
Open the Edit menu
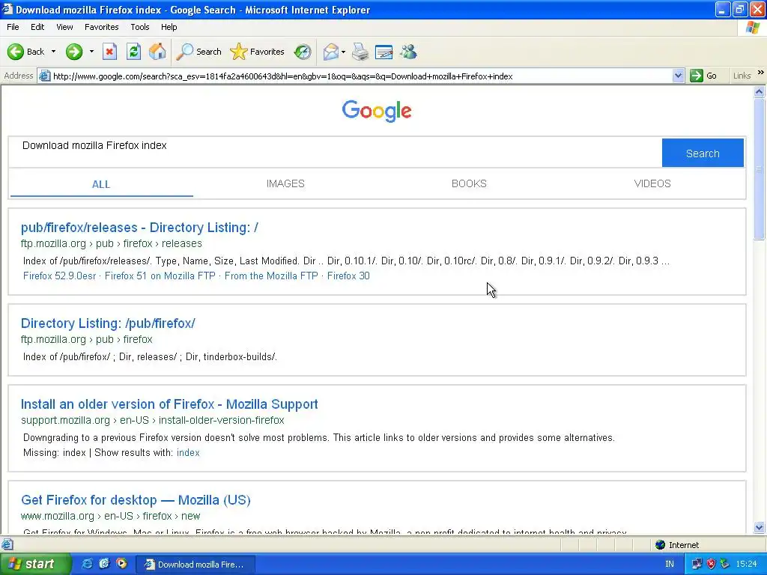click(37, 27)
